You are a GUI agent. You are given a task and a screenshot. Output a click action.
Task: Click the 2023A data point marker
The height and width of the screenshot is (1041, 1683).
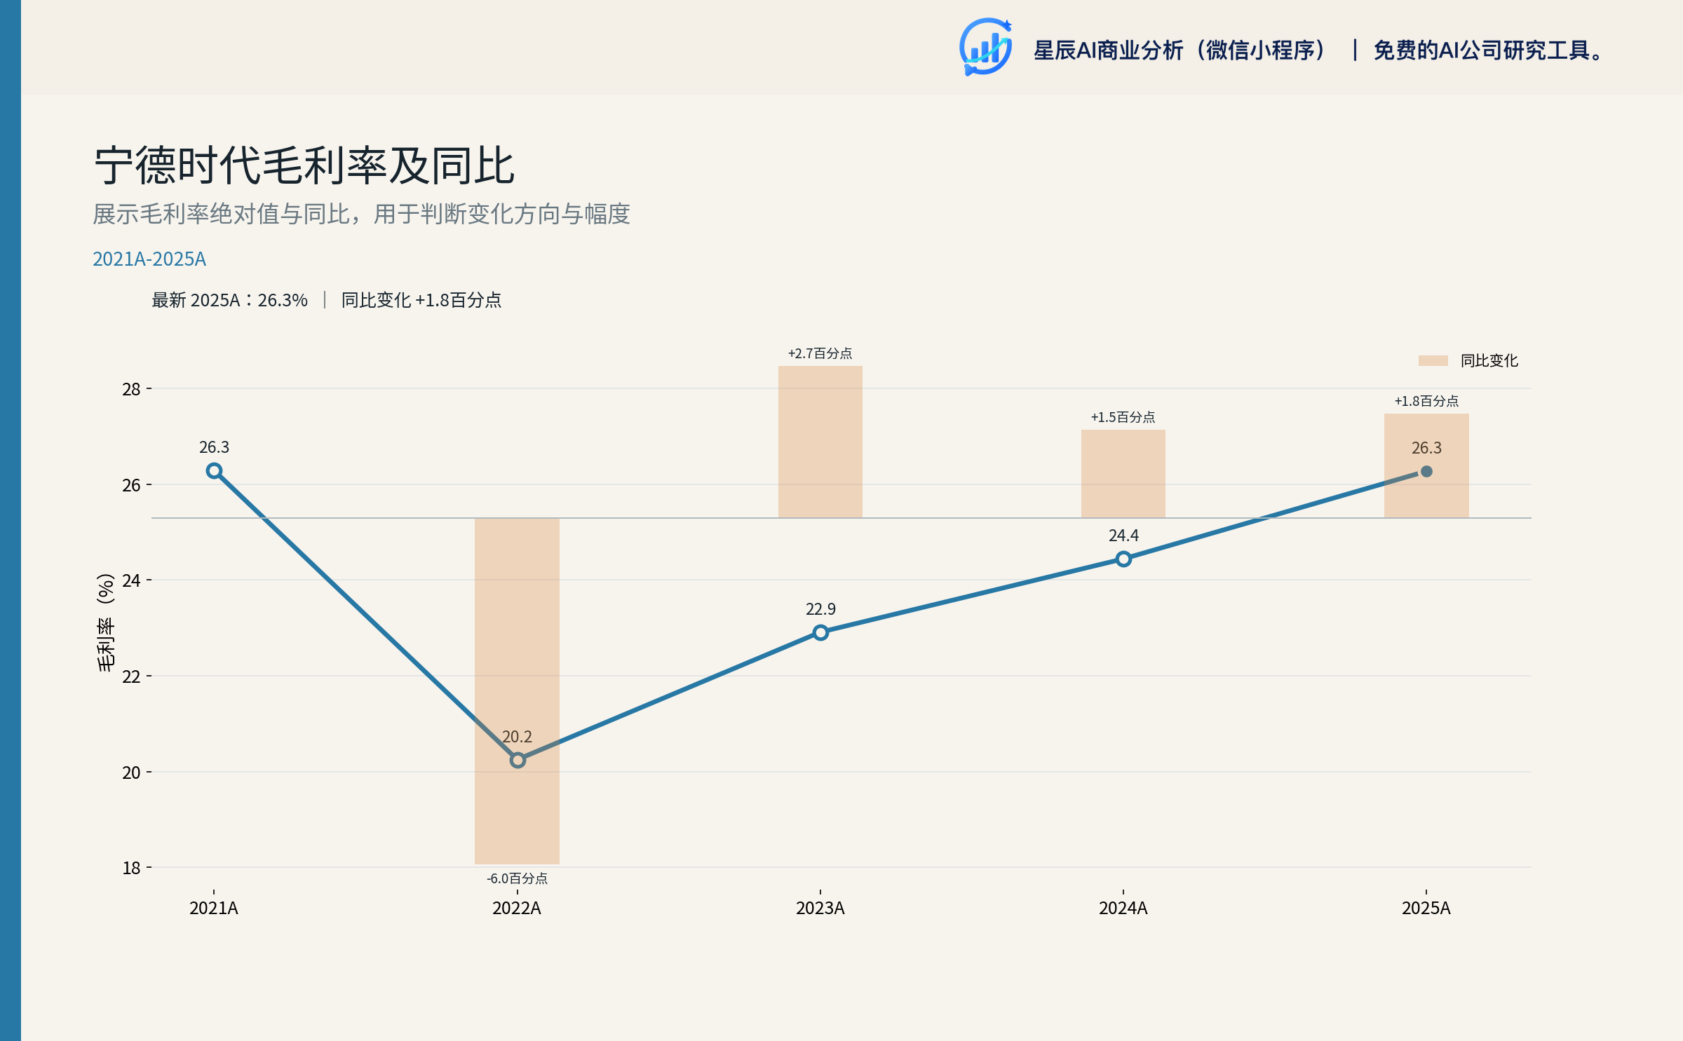tap(820, 632)
